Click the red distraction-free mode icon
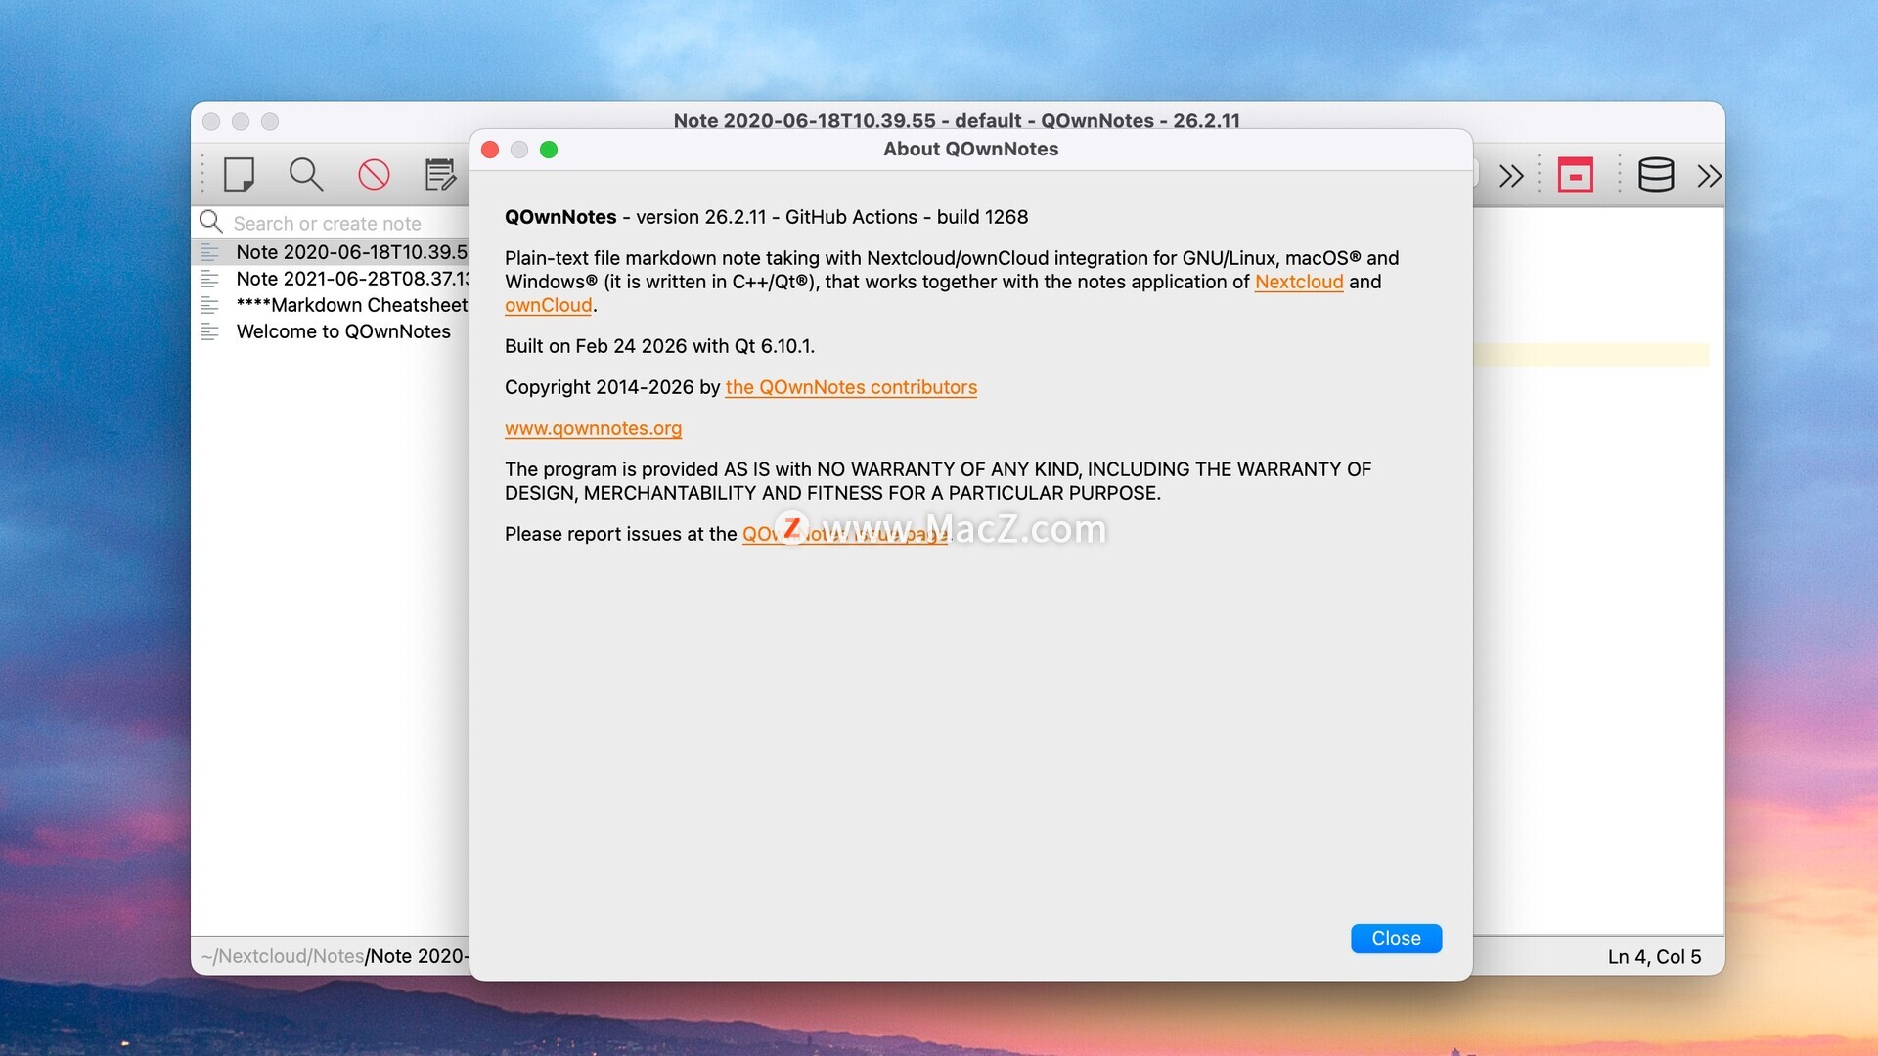 coord(1575,175)
